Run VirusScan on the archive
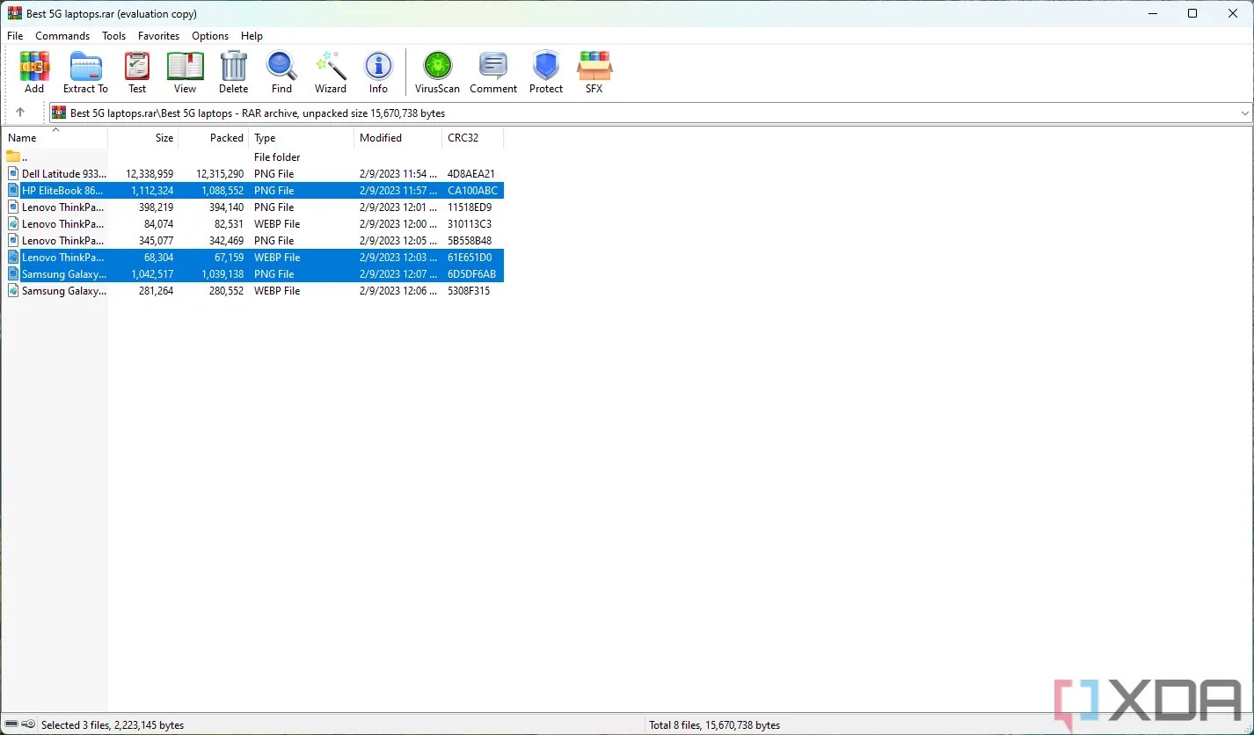 click(x=437, y=71)
